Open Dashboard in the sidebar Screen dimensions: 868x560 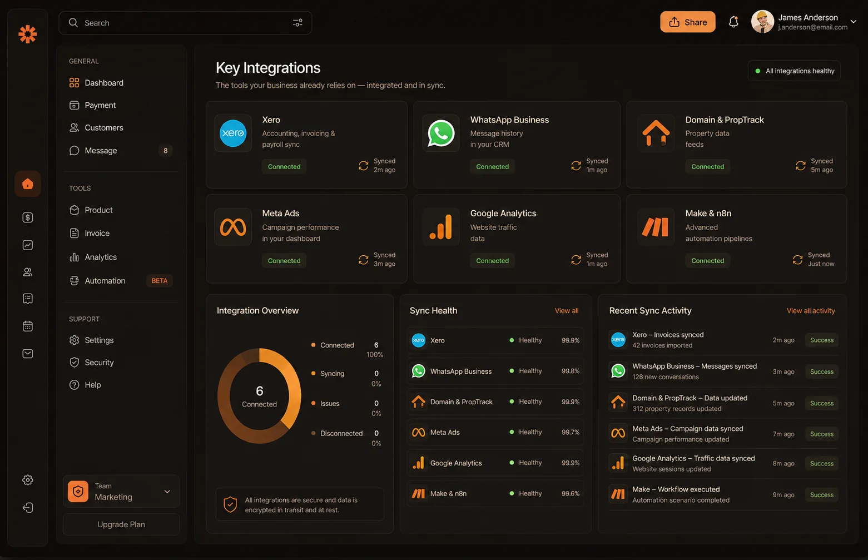121,83
